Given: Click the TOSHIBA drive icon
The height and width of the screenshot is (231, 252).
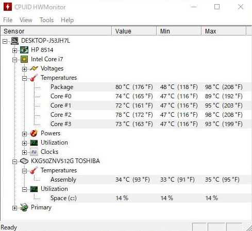Looking at the screenshot, I should click(24, 161).
